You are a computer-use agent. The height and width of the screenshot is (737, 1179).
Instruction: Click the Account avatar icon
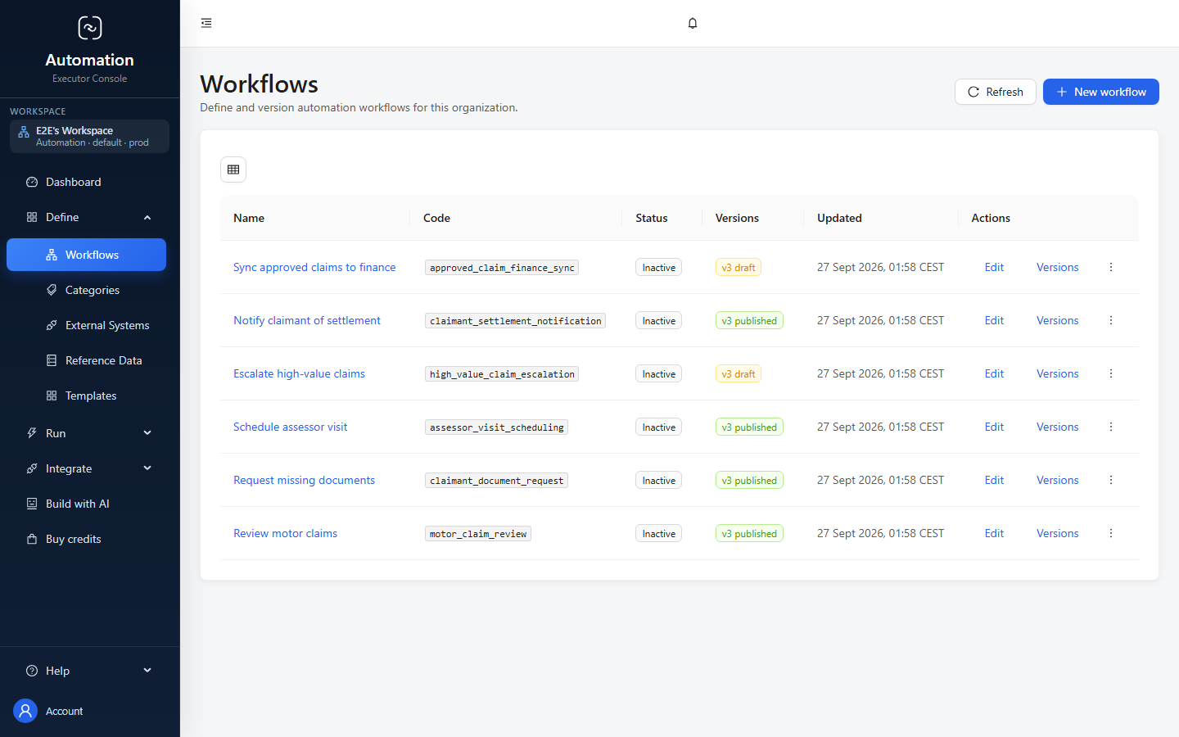[x=25, y=711]
